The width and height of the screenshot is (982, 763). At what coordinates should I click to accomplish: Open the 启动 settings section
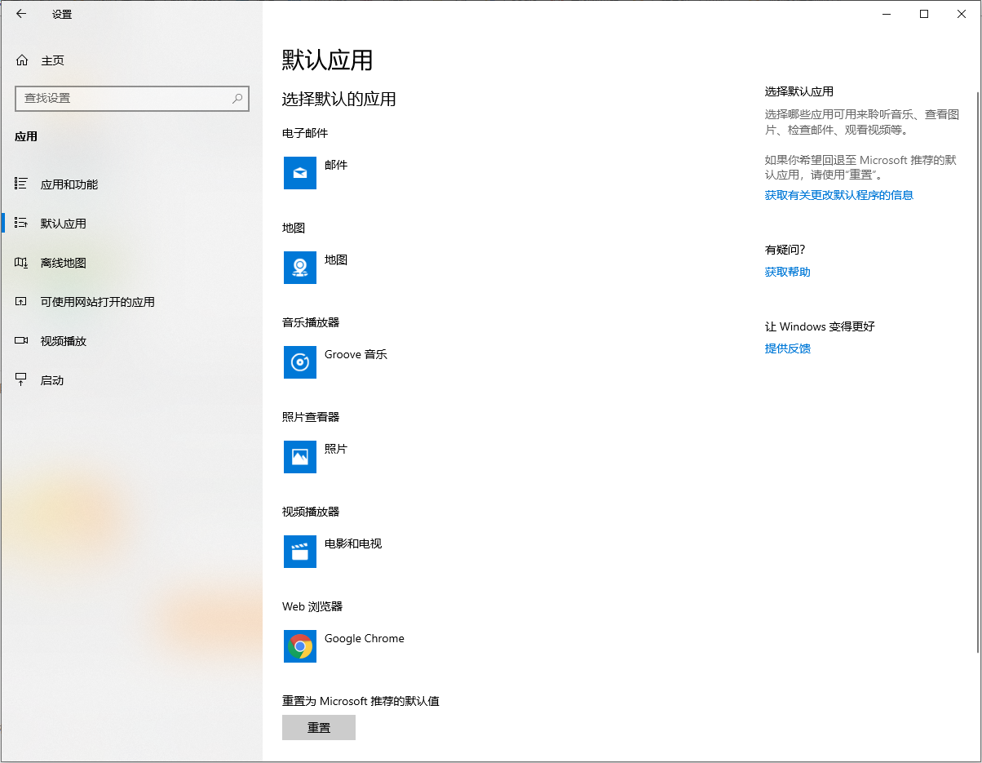[x=51, y=380]
